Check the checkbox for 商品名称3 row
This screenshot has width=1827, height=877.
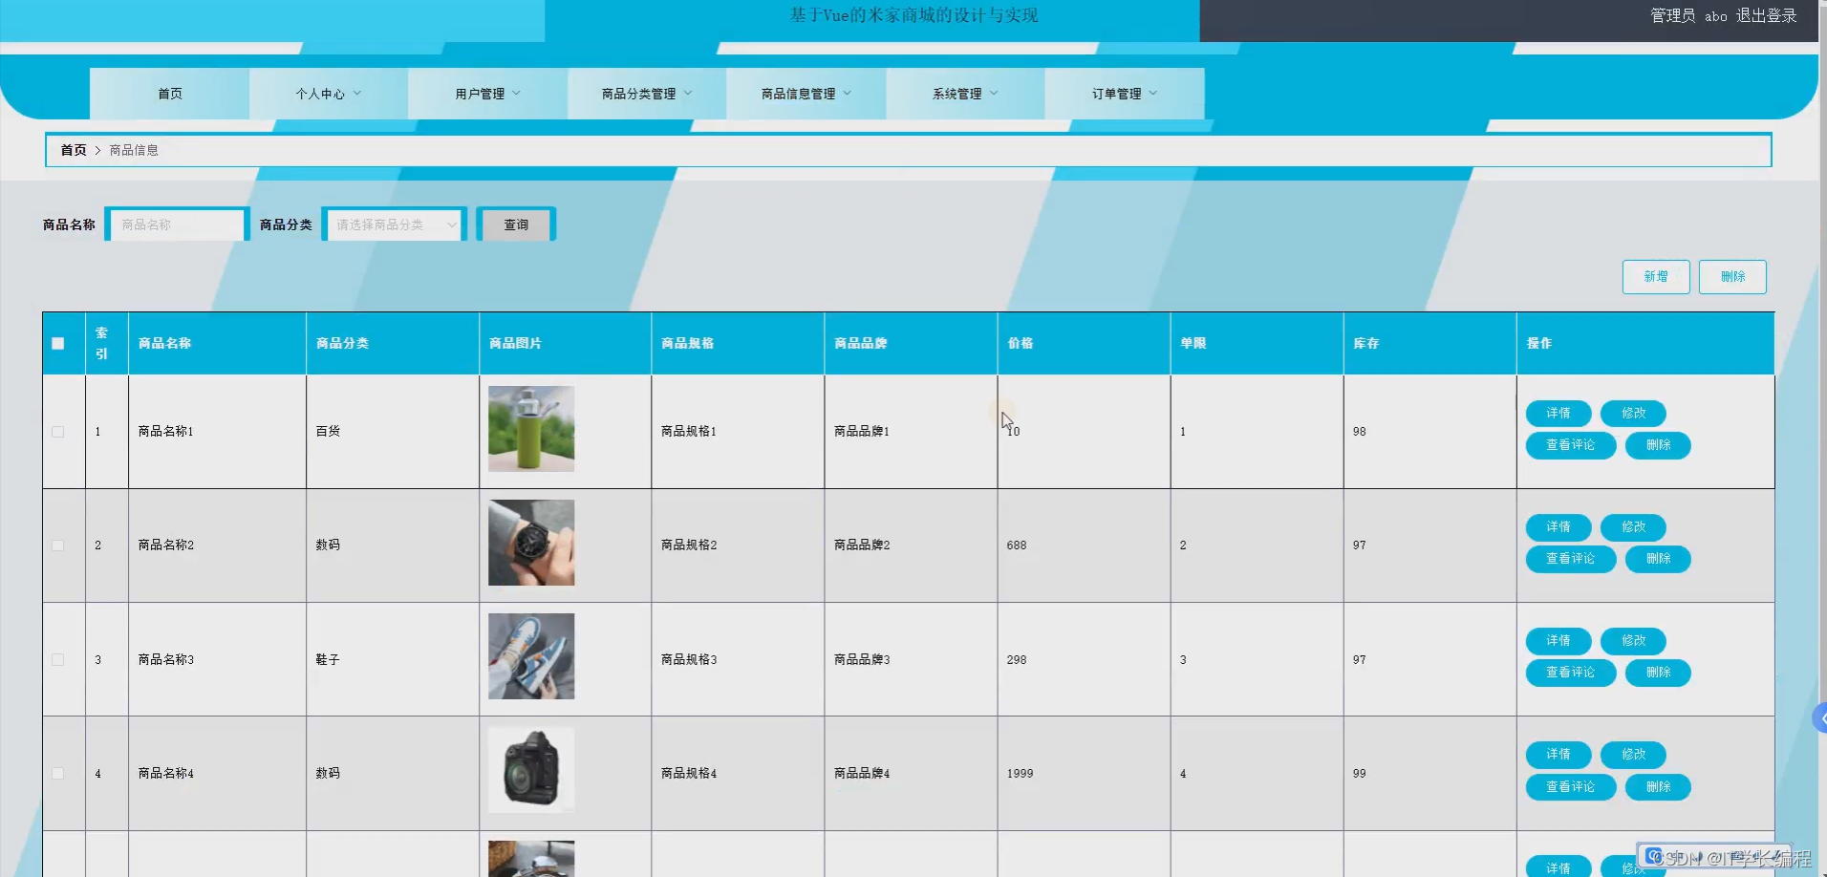pos(58,660)
